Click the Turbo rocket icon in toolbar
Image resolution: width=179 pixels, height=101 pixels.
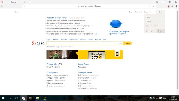(172, 6)
